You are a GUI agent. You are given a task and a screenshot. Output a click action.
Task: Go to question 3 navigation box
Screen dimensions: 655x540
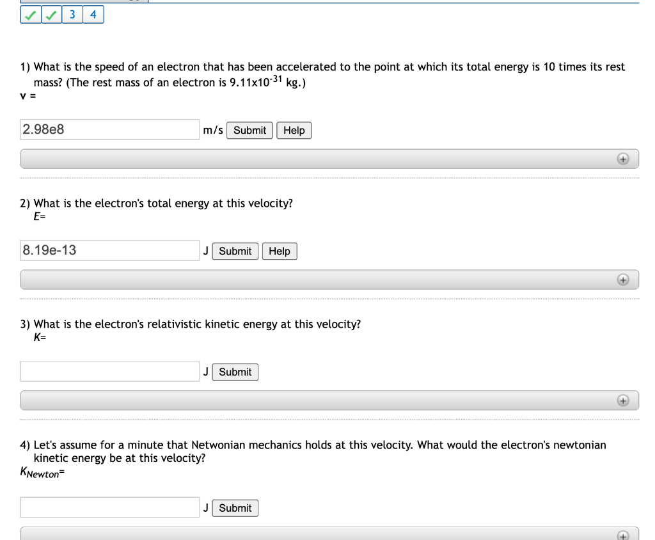72,15
